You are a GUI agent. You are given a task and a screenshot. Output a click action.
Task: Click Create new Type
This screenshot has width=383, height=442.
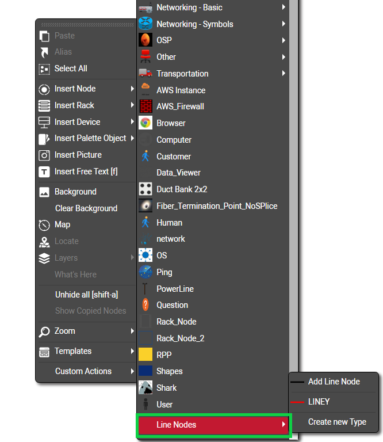pyautogui.click(x=337, y=422)
